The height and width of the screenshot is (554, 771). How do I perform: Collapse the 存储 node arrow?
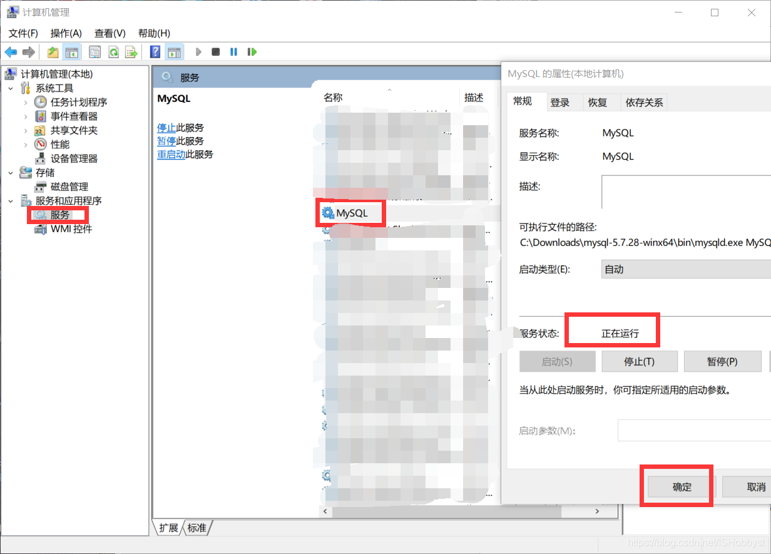(11, 173)
